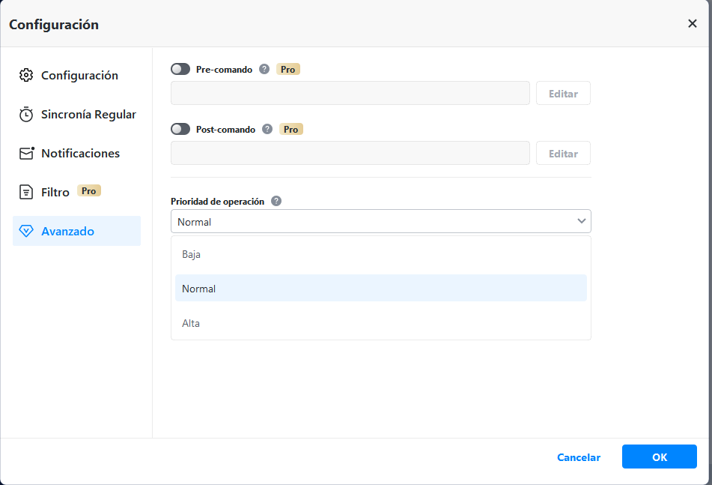The width and height of the screenshot is (712, 485).
Task: Close the Configuración dialog
Action: pyautogui.click(x=692, y=23)
